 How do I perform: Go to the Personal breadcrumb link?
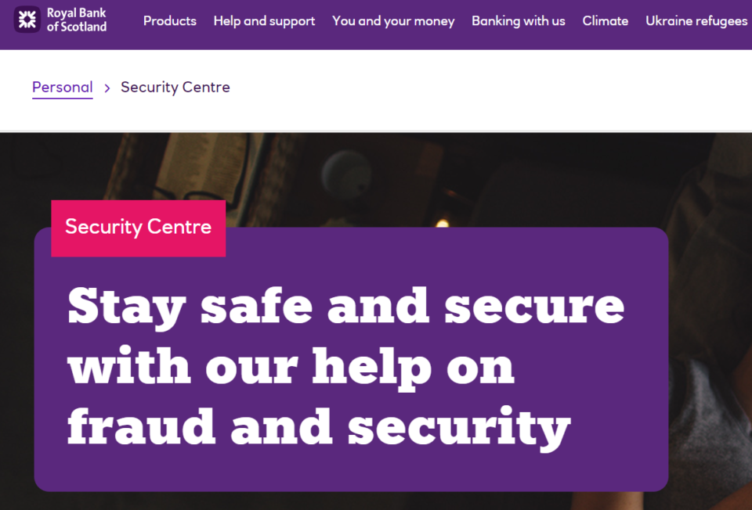[x=63, y=88]
